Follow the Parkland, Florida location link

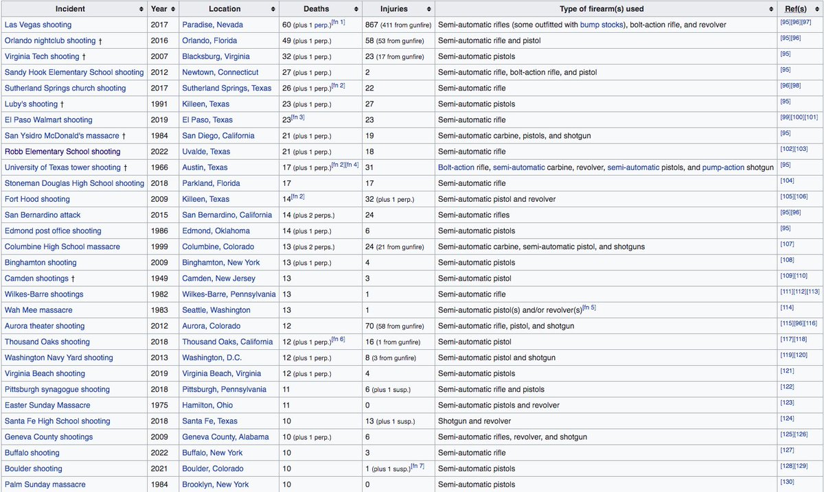click(210, 183)
